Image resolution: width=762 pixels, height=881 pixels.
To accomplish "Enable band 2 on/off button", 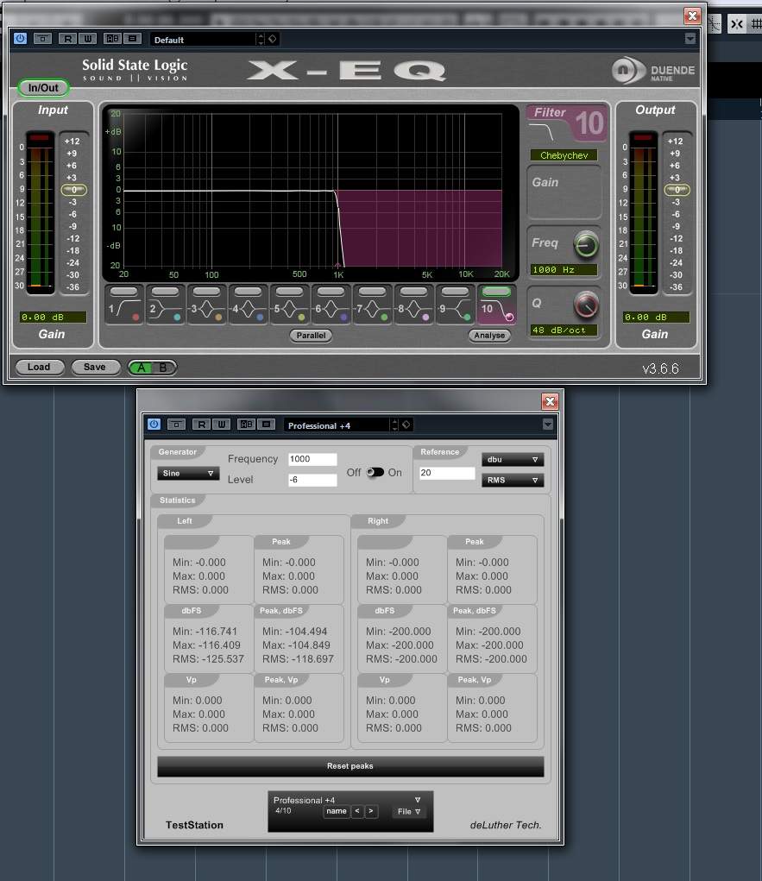I will [x=165, y=291].
